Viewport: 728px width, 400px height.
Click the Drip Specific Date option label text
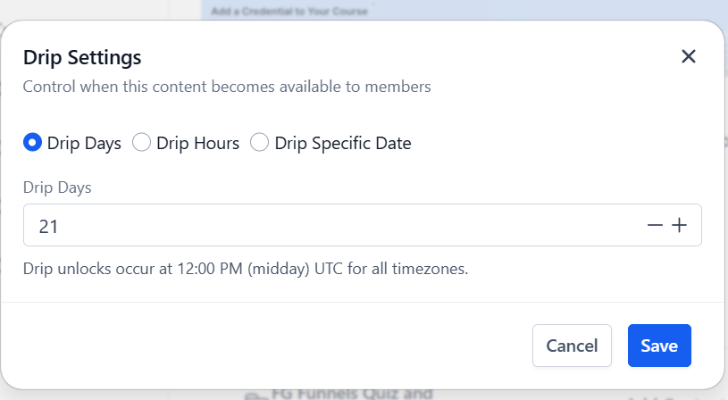point(343,144)
